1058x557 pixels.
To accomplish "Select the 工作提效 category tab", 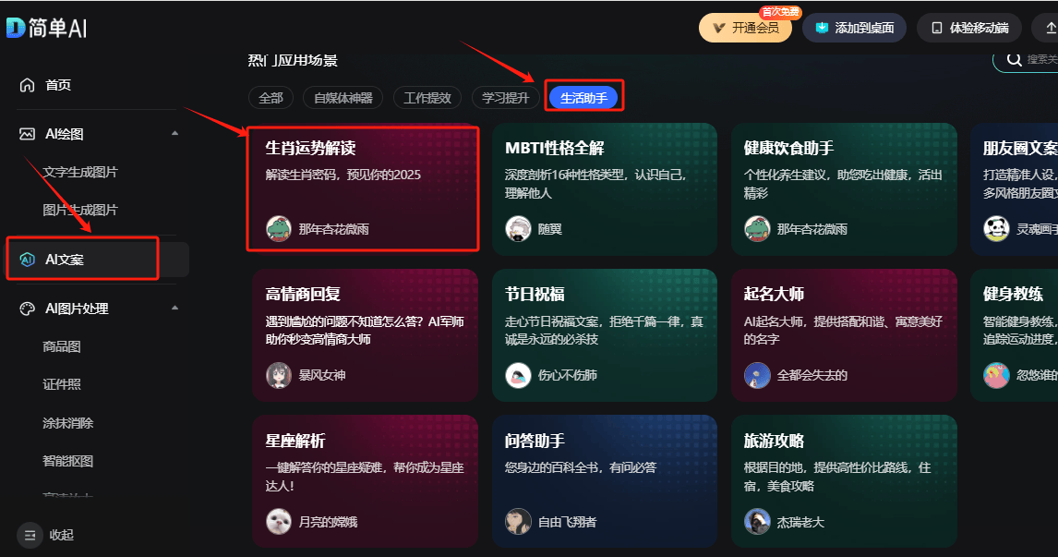I will pyautogui.click(x=427, y=98).
